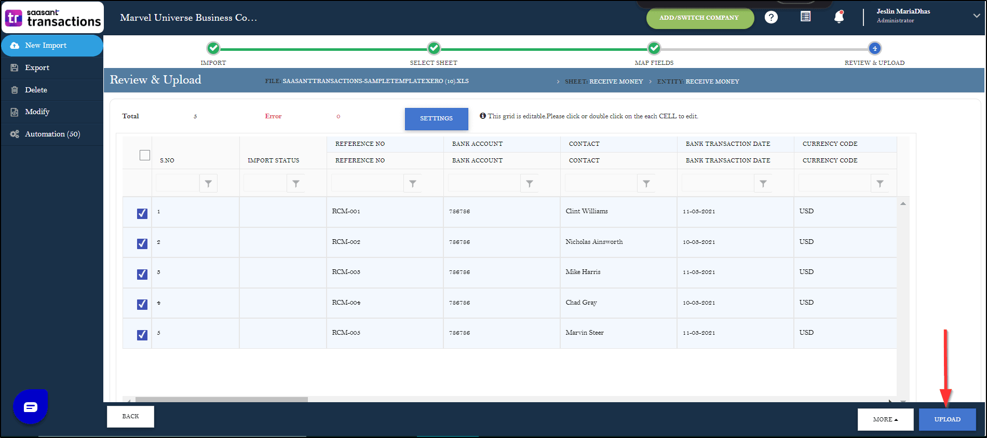Open the notifications bell
987x438 pixels.
[x=839, y=17]
